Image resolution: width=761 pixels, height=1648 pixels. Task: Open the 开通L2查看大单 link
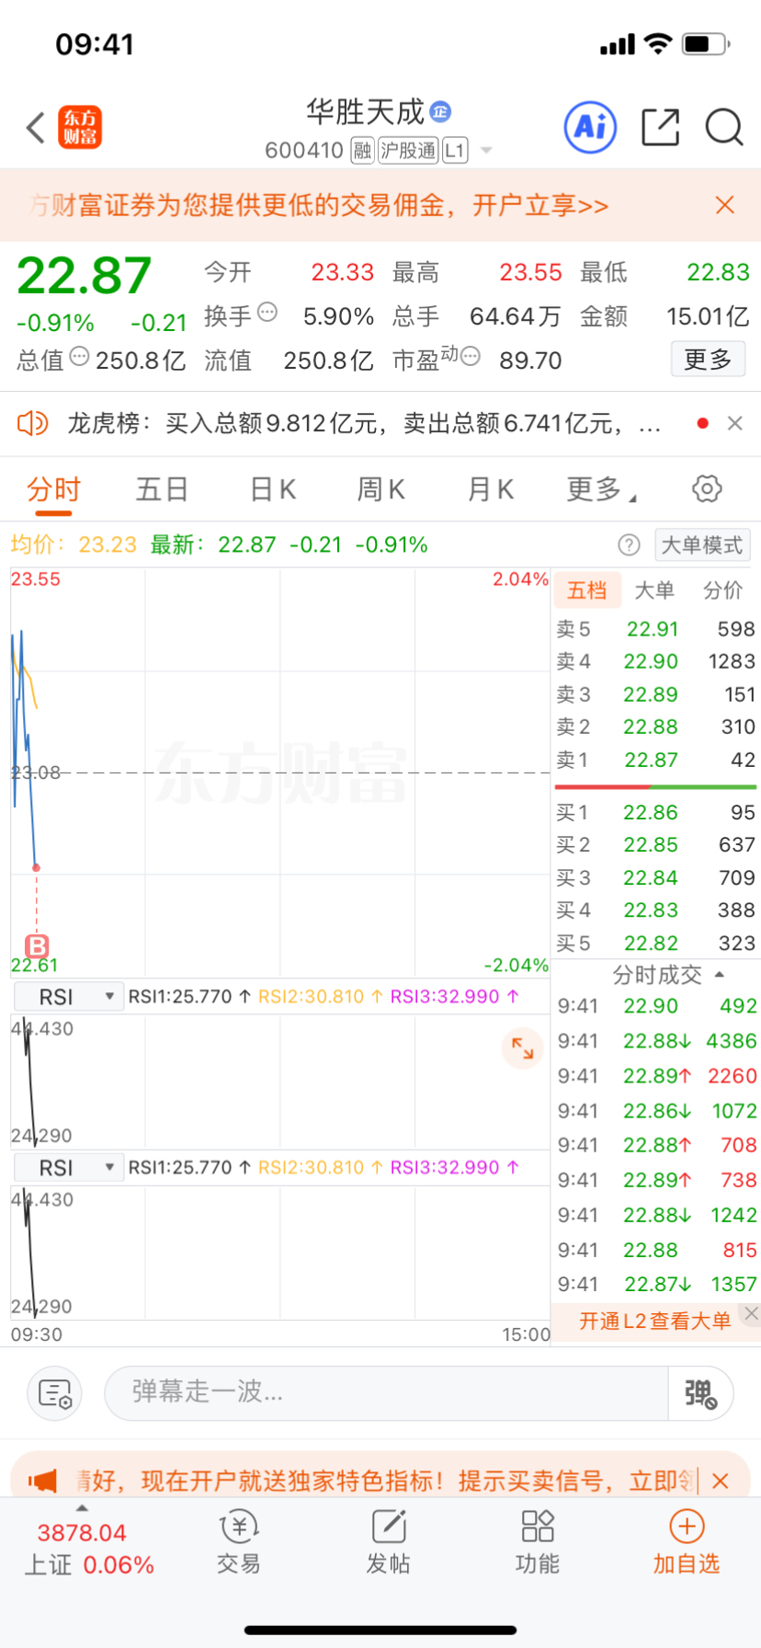(654, 1321)
